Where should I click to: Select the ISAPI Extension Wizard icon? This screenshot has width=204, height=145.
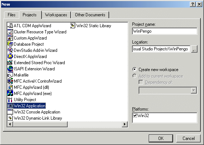(x=10, y=69)
